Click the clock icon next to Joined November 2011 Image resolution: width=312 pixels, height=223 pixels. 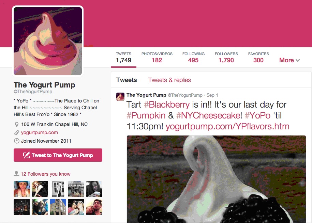17,141
